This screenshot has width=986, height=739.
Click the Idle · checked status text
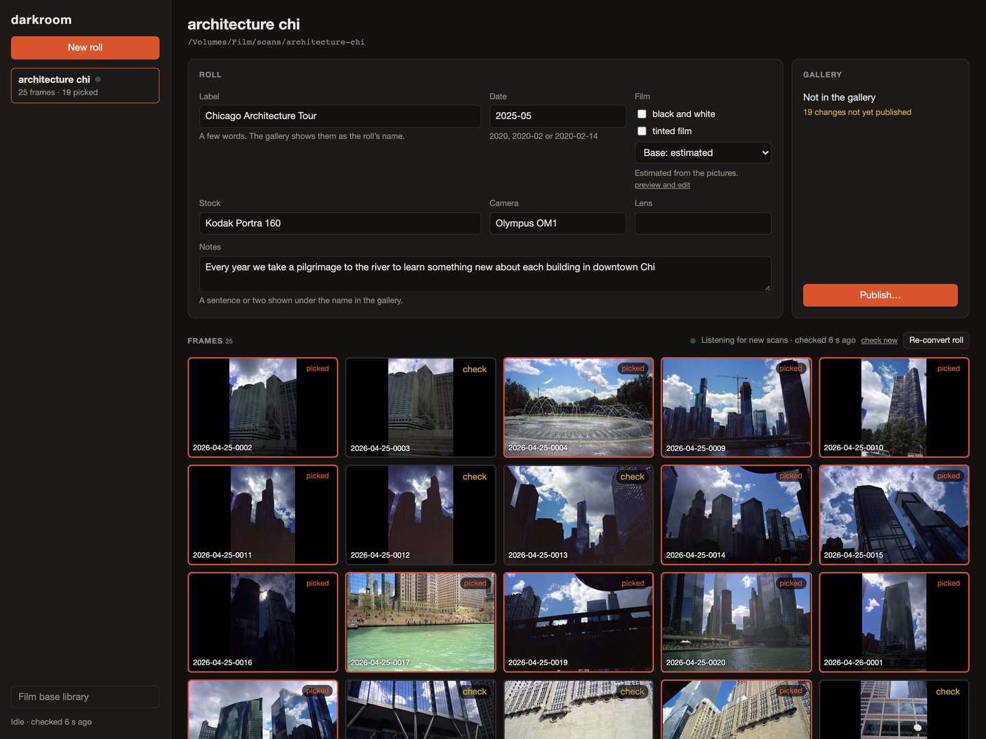(x=51, y=722)
